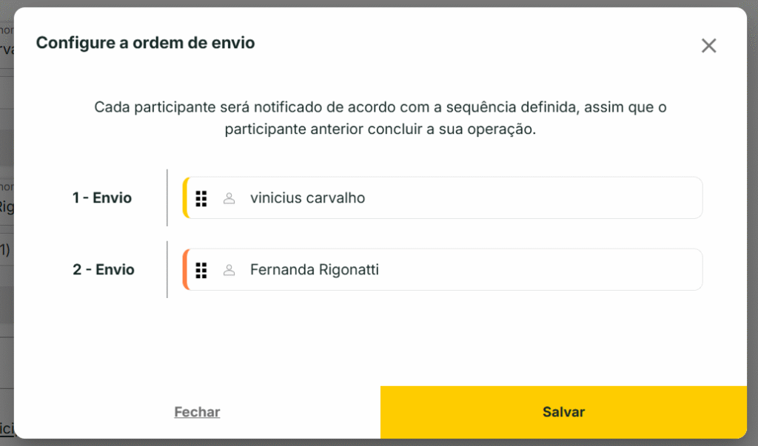The width and height of the screenshot is (758, 446).
Task: Click vertical divider beside "2 - Envio"
Action: (x=167, y=270)
